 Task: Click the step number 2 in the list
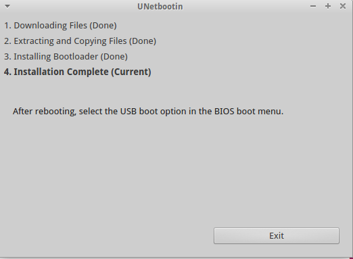[7, 41]
